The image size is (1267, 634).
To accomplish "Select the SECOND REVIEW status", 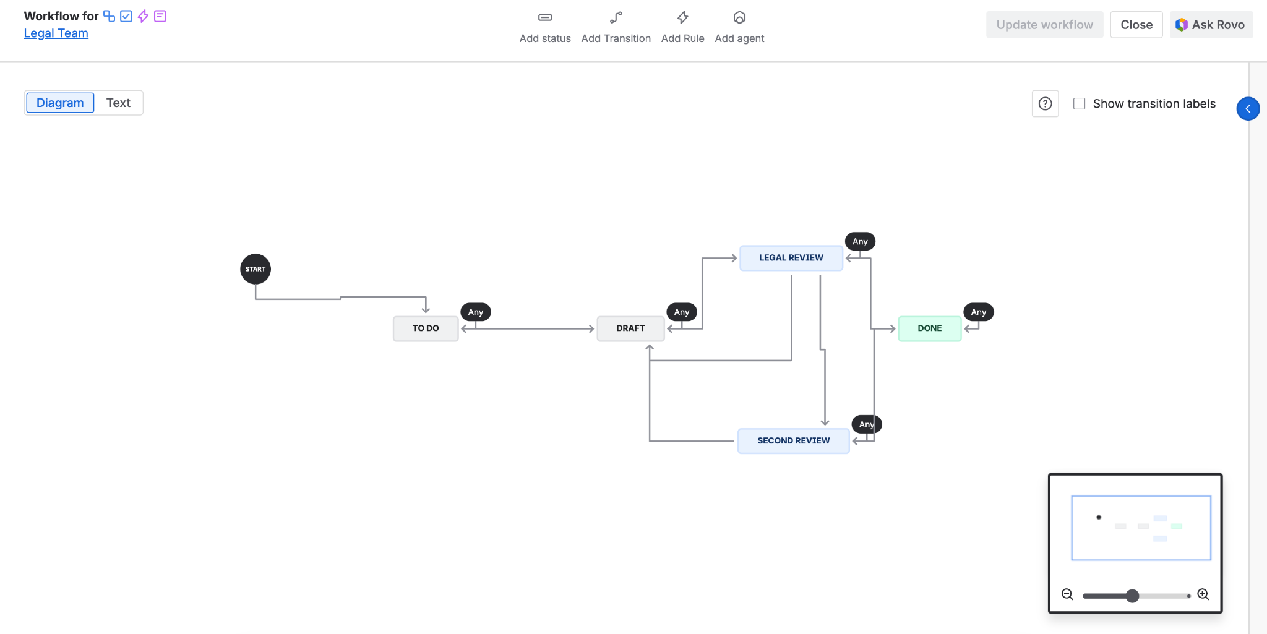I will (x=794, y=441).
